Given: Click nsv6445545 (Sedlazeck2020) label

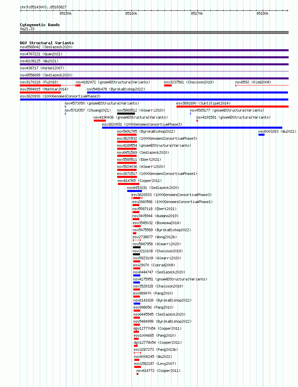Looking at the screenshot, I should tap(159, 314).
